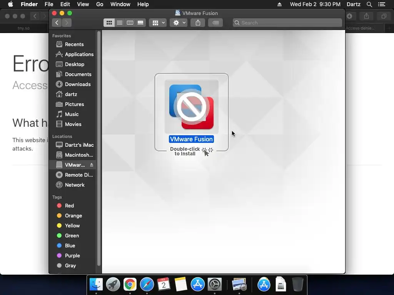The height and width of the screenshot is (295, 394).
Task: Open the menu bar clock
Action: coord(315,4)
